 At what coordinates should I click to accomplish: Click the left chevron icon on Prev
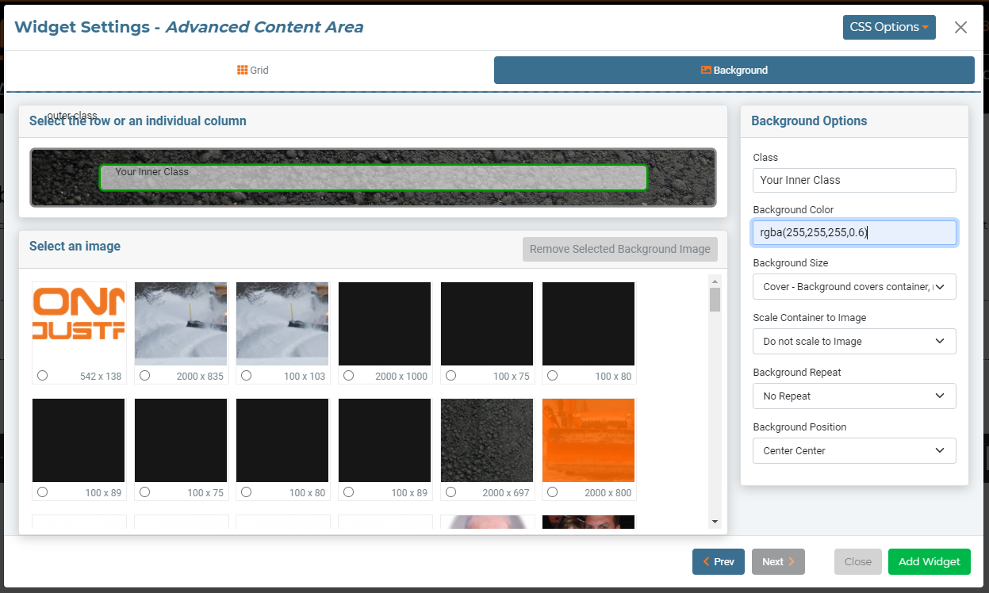(x=707, y=561)
